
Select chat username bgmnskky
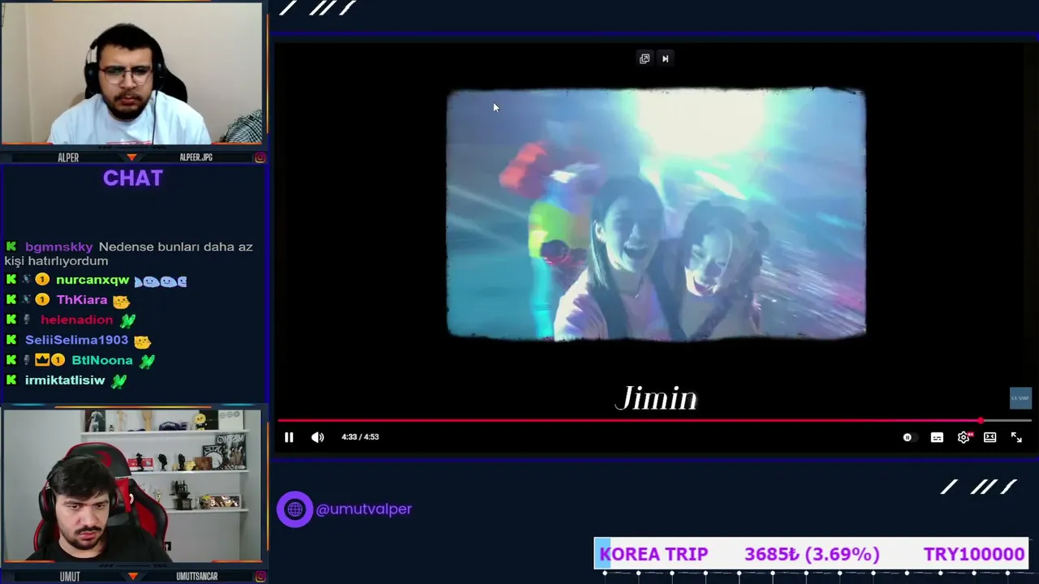pyautogui.click(x=59, y=247)
